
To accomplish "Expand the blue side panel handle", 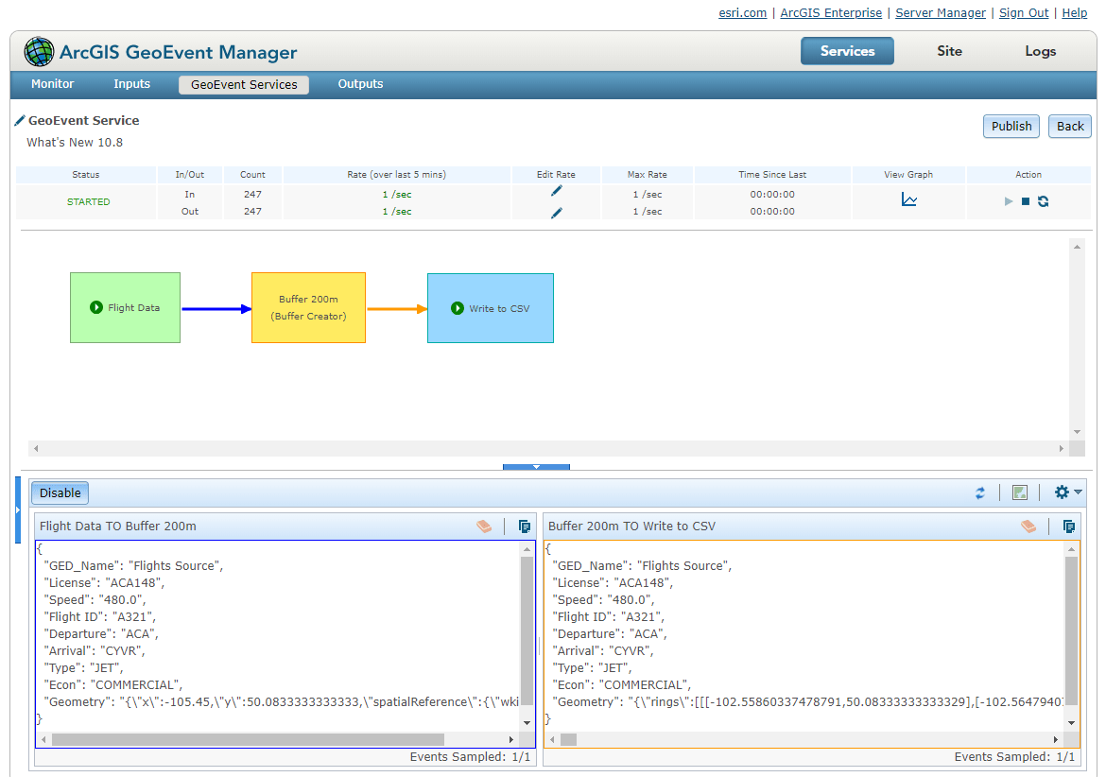I will point(18,509).
